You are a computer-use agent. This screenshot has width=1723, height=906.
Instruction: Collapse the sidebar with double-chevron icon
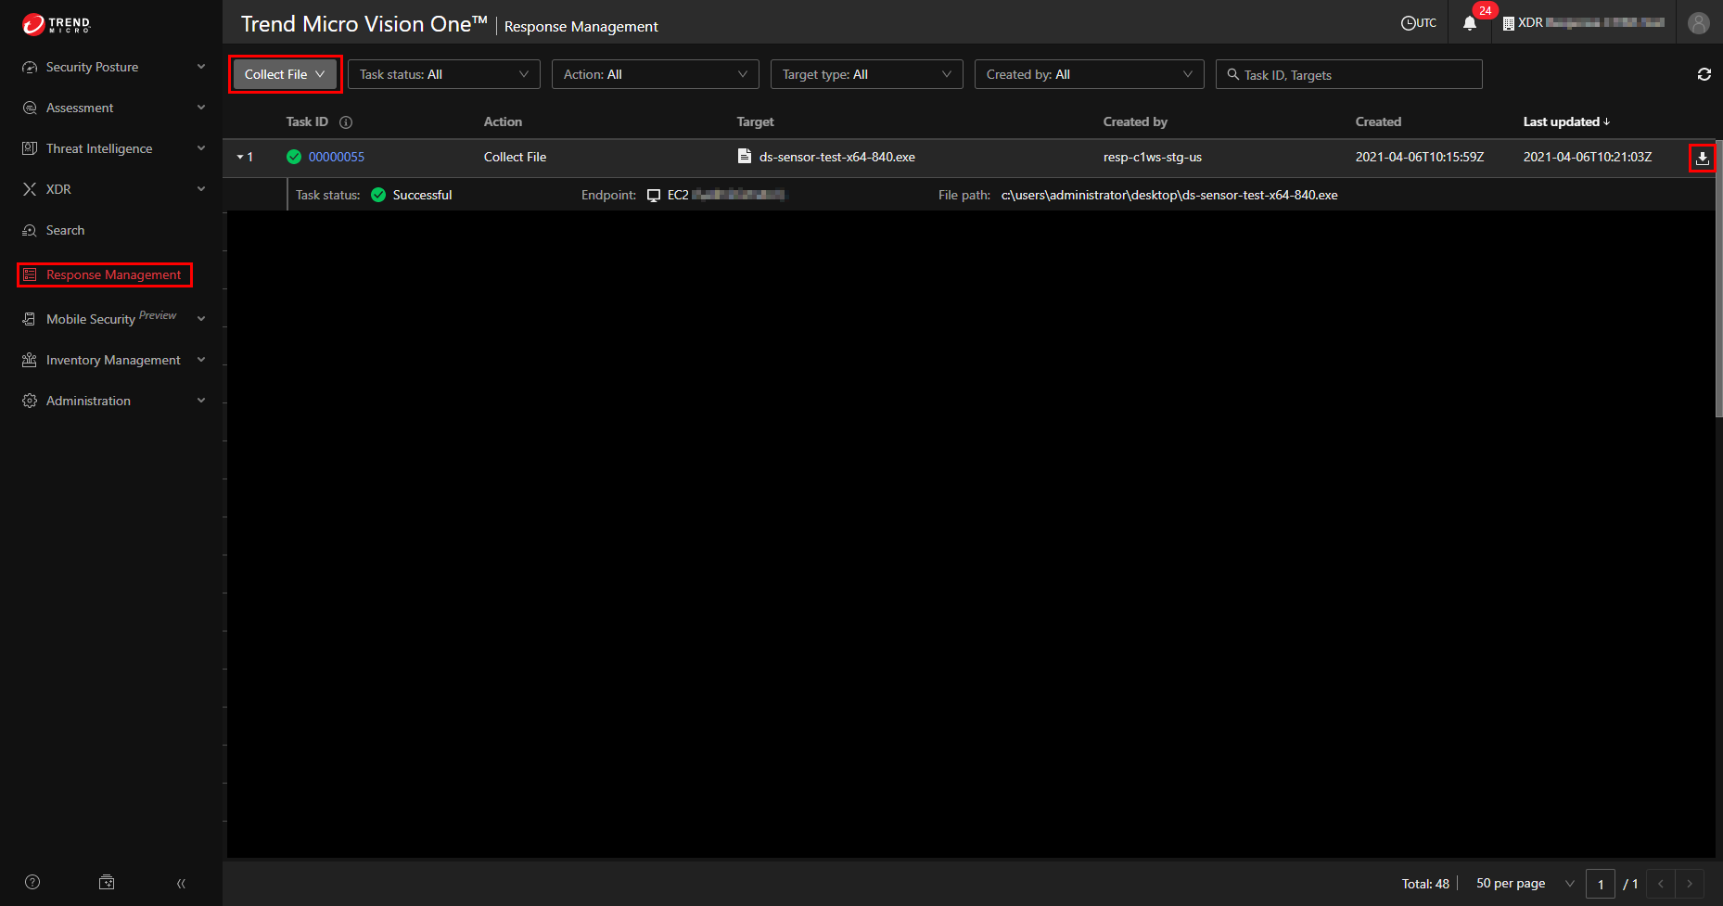click(x=181, y=883)
